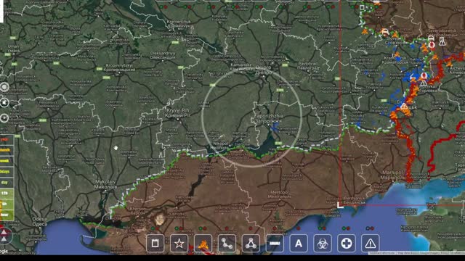Activate the ruler distance measuring tool
The width and height of the screenshot is (465, 261).
[275, 244]
